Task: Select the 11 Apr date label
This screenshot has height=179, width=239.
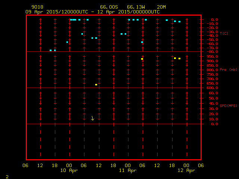Action: (x=128, y=170)
